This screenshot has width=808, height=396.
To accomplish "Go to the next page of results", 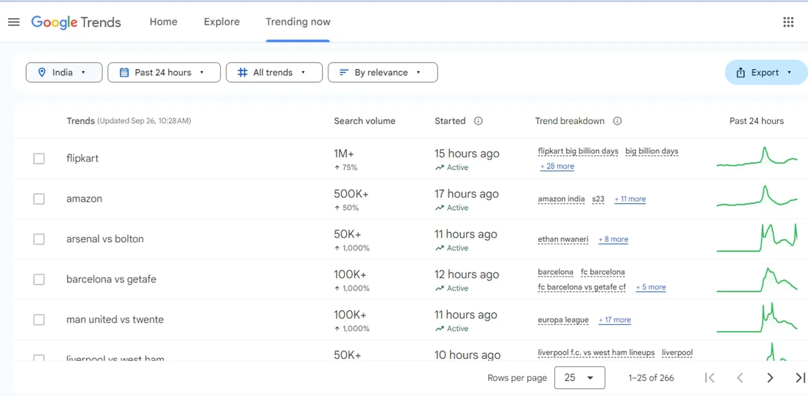I will 770,378.
